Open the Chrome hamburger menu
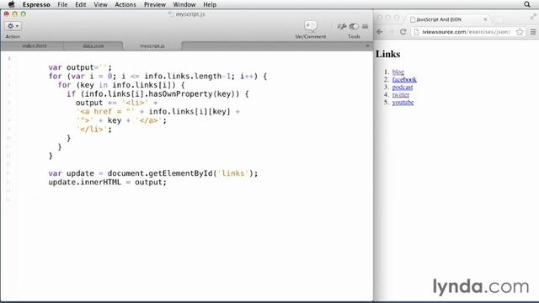This screenshot has width=539, height=303. [533, 32]
